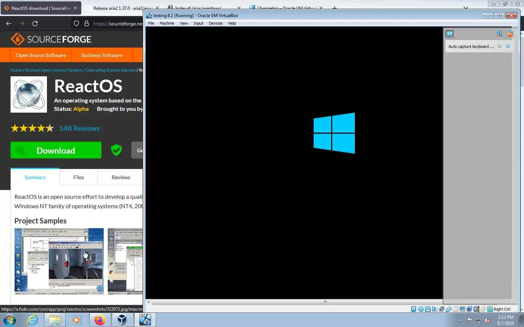Click the keyboard capture host key indicator
Screen dimensions: 524x327
click(490, 309)
